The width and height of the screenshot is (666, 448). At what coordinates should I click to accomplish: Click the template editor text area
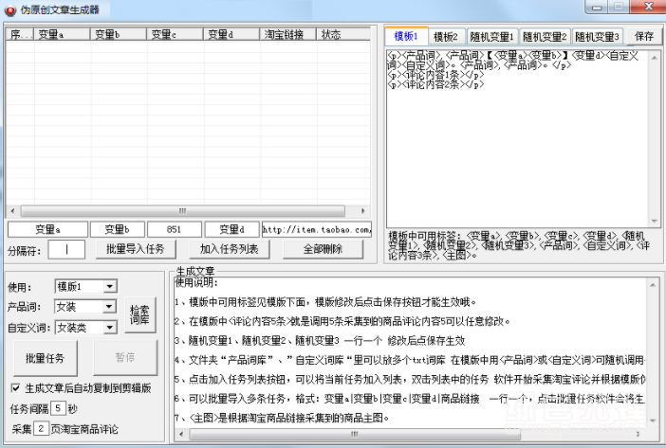click(x=518, y=138)
